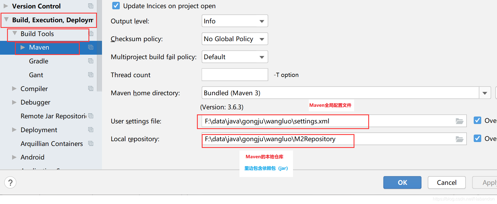The height and width of the screenshot is (204, 497).
Task: Open Maven home directory dropdown arrow
Action: point(485,93)
